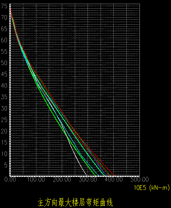Select the 400.00 horizontal axis label

coord(114,179)
